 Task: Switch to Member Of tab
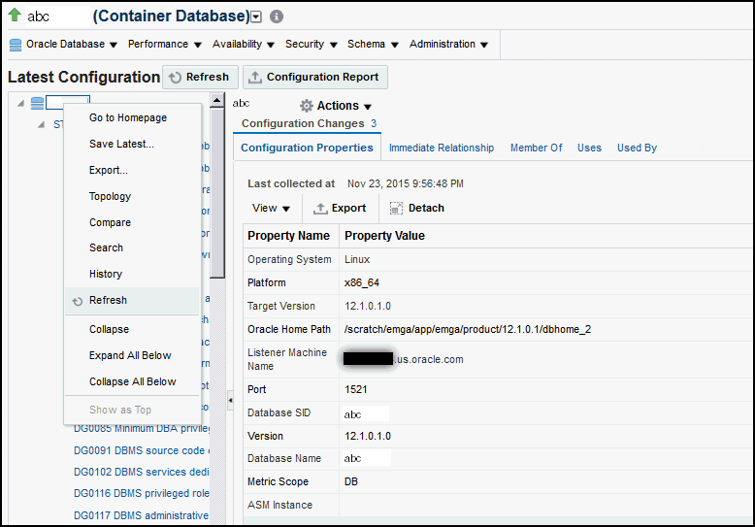pyautogui.click(x=537, y=148)
